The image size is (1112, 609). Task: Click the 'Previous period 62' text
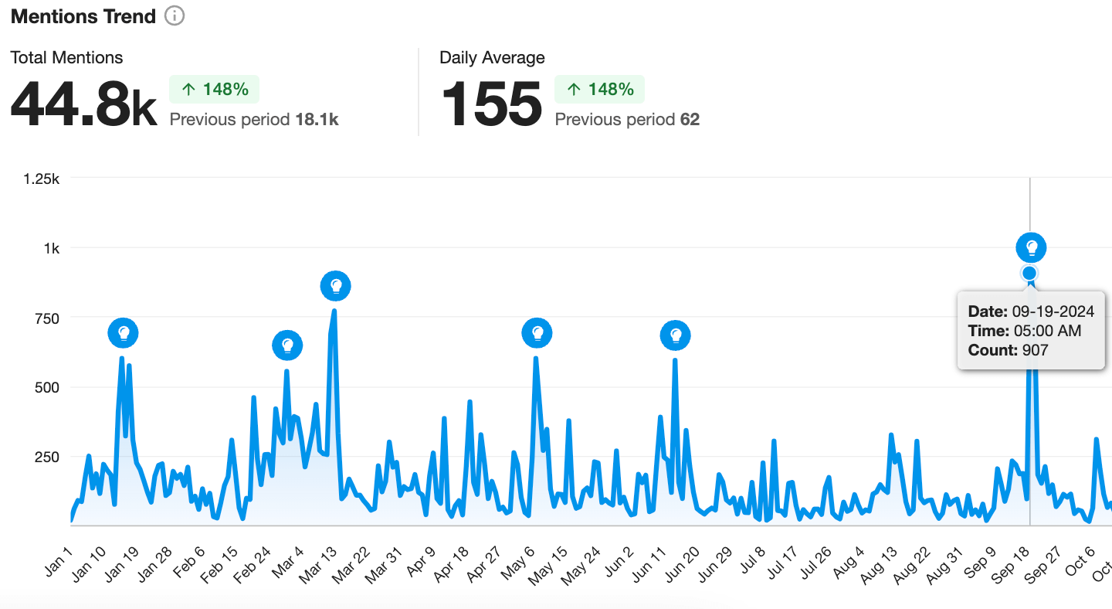(627, 120)
